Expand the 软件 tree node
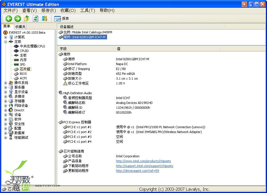The height and width of the screenshot is (193, 267). pos(6,119)
